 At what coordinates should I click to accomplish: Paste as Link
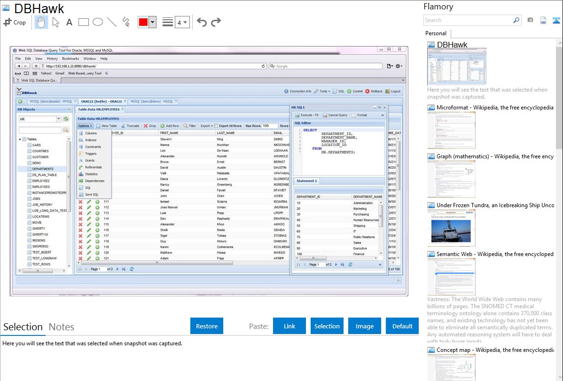pos(289,326)
